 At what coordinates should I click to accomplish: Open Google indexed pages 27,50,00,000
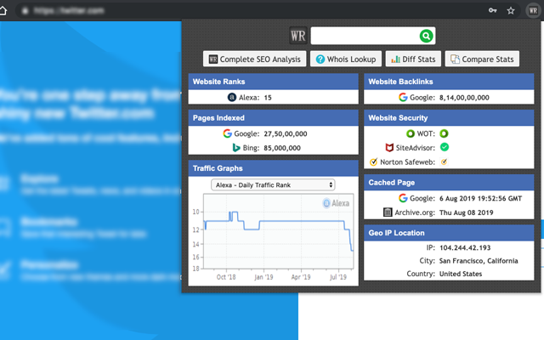(286, 134)
